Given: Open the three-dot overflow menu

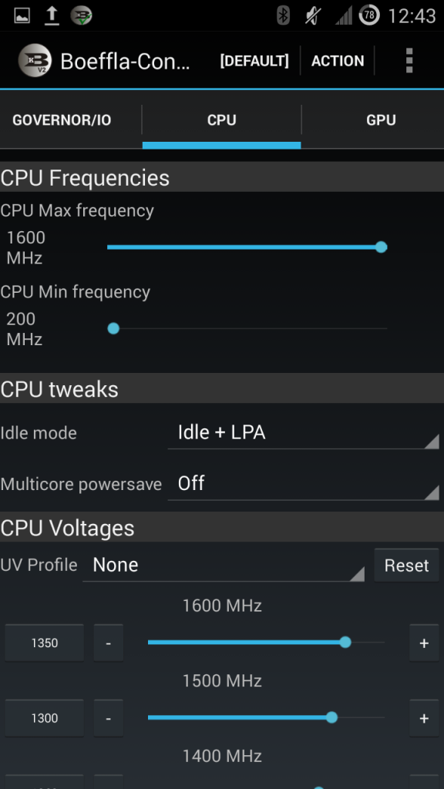Looking at the screenshot, I should (x=409, y=61).
